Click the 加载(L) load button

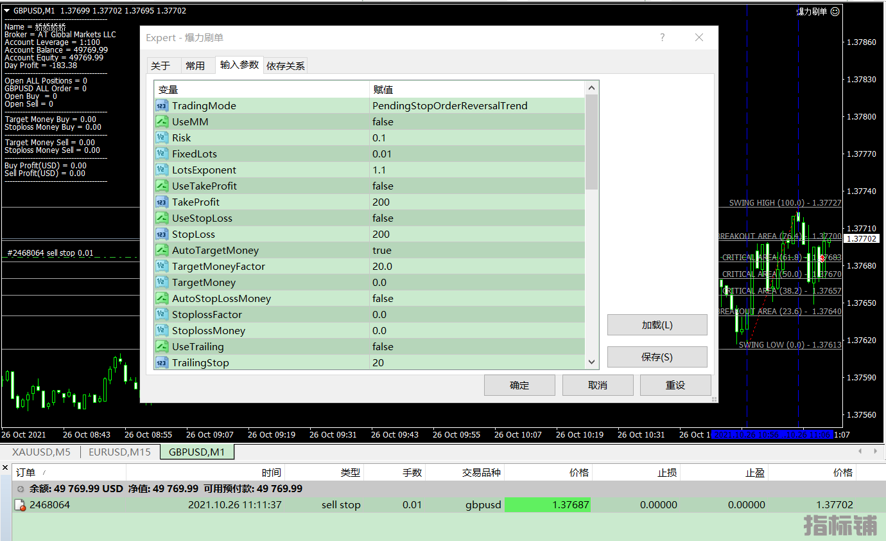657,325
